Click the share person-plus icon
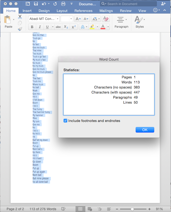Viewport: 171px width, 212px height. click(x=163, y=4)
